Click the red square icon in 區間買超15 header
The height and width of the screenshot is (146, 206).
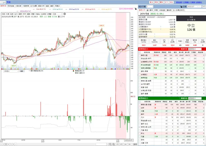[203, 49]
